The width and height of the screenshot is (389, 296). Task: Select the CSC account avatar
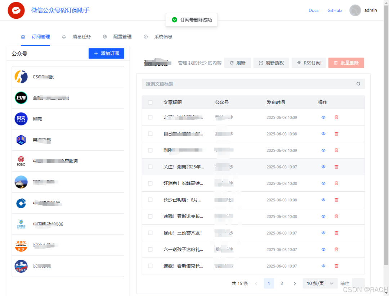(x=21, y=77)
